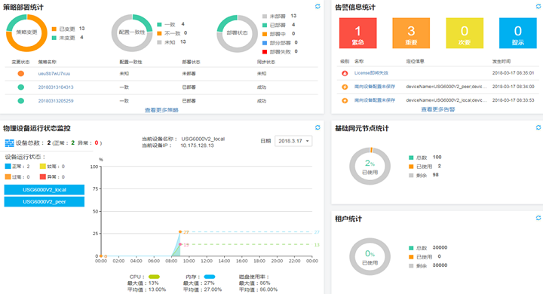Click the red critical icon for License即将失效
Viewport: 543px width, 294px height.
[x=345, y=73]
